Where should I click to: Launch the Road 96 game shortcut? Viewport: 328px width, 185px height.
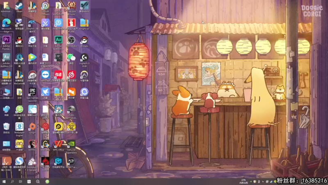(71, 128)
